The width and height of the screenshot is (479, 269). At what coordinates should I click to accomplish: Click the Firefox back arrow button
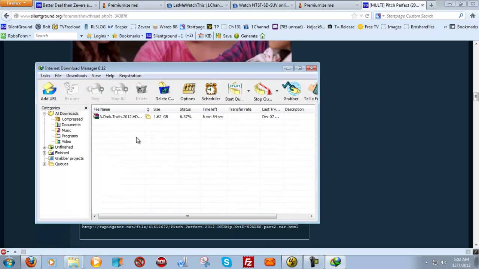(x=6, y=16)
